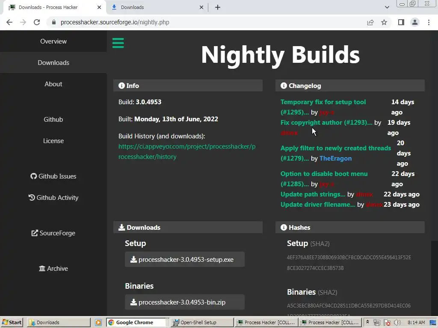Click the network tray icon
Screen dimensions: 438x328
coord(376,323)
